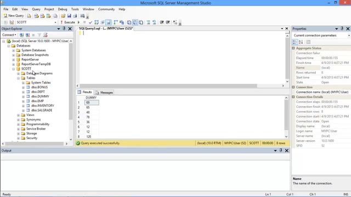Collapse the SCOTT database node
The height and width of the screenshot is (197, 351).
point(14,69)
